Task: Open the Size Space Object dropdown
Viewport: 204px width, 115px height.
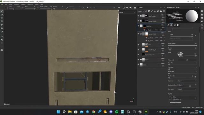Action: (x=187, y=89)
